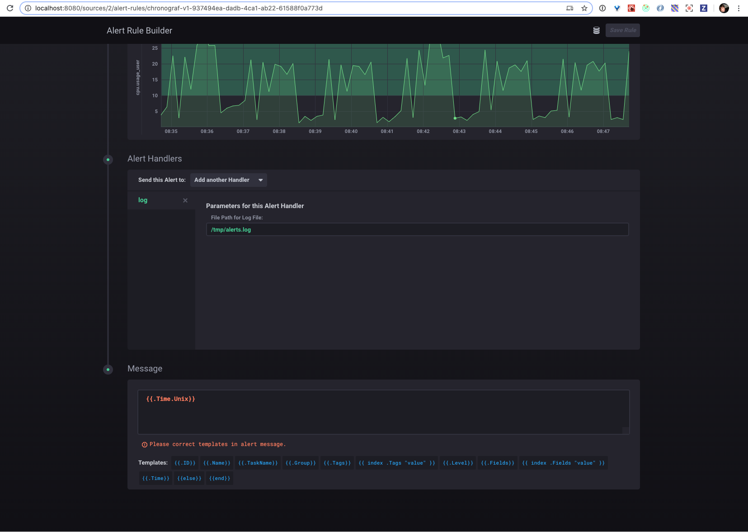
Task: Insert the {{.ID}} template
Action: [184, 462]
